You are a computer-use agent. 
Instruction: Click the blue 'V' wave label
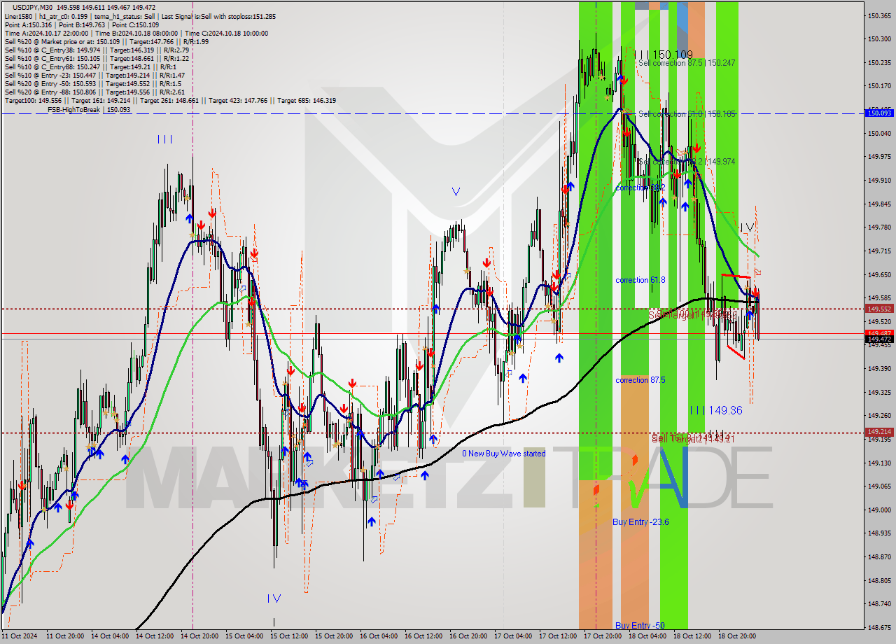tap(456, 191)
